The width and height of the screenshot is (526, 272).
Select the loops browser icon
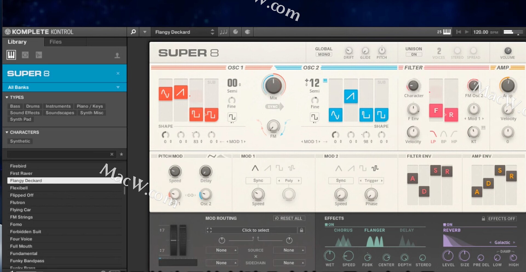click(25, 55)
